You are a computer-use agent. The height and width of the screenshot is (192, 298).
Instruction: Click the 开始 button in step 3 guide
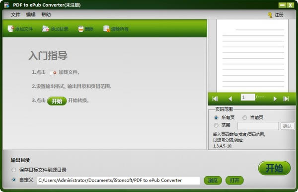point(57,101)
